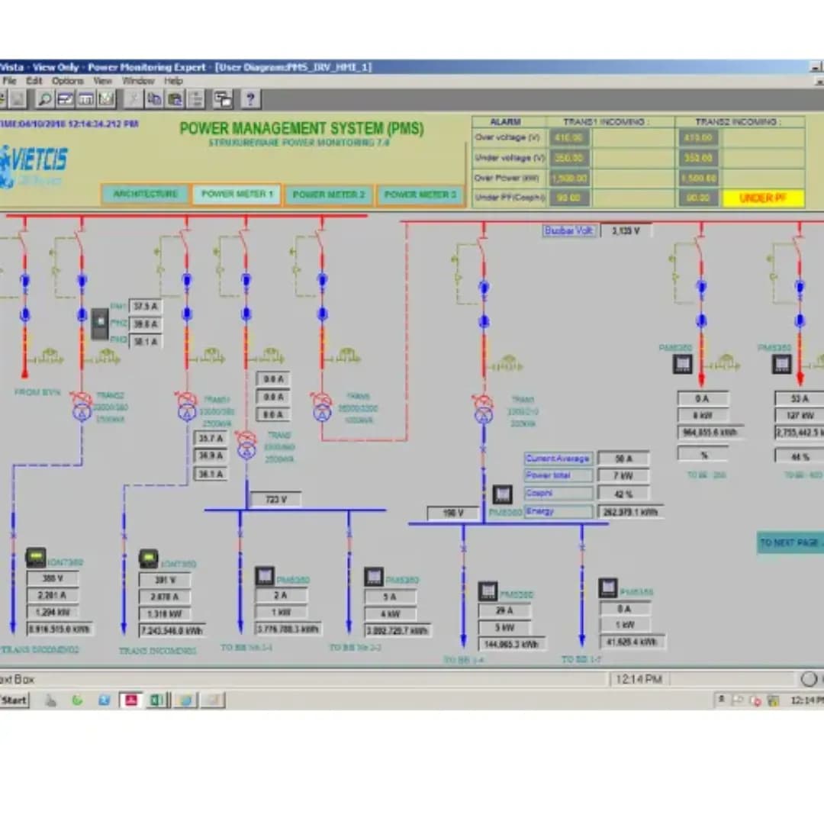Click the circuit breaker device icon next to PH1
824x824 pixels.
point(100,323)
